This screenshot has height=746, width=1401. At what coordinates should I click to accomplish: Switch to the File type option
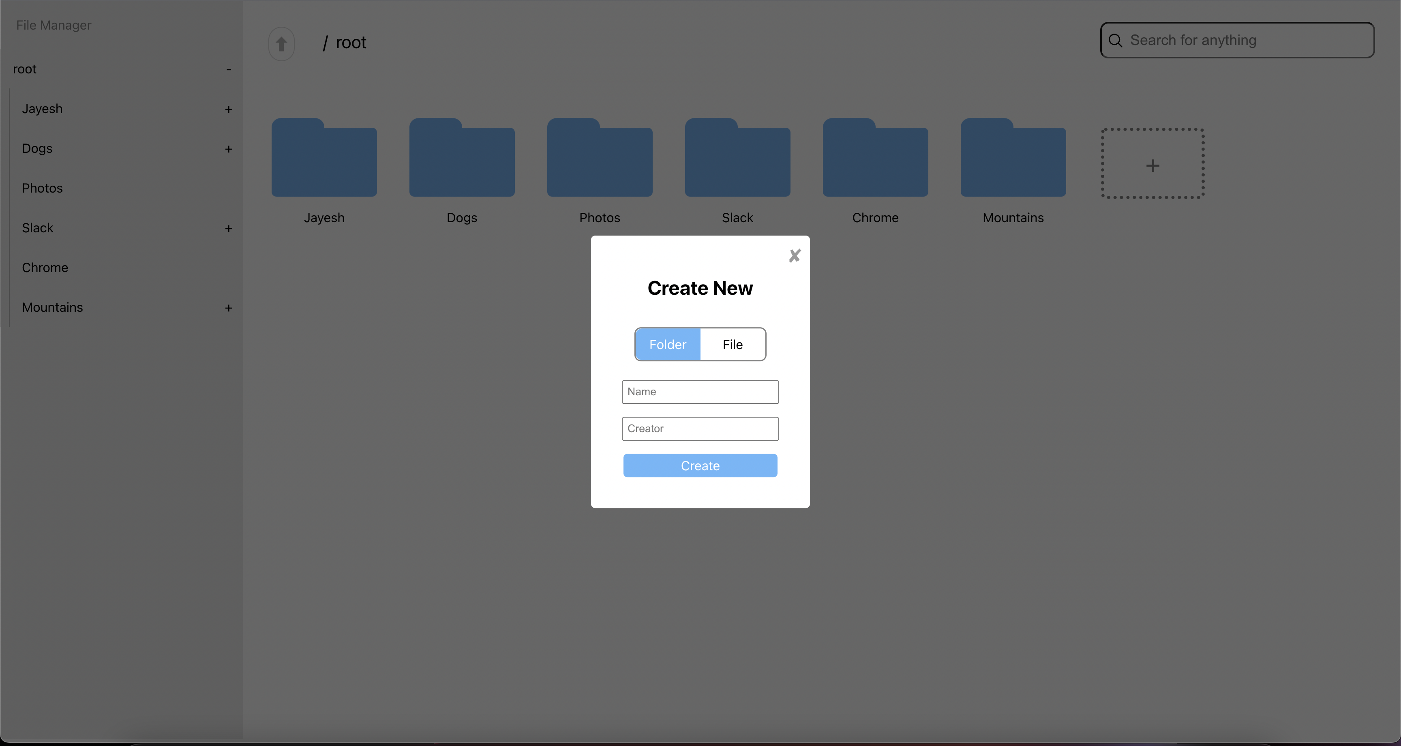[x=732, y=345]
